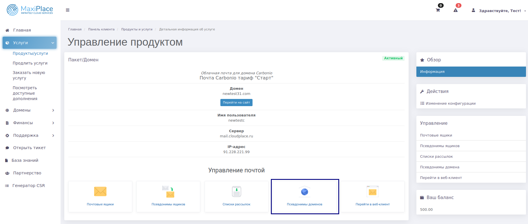Screen dimensions: 528x224
Task: Expand the Финансы submenu arrow
Action: pos(53,123)
